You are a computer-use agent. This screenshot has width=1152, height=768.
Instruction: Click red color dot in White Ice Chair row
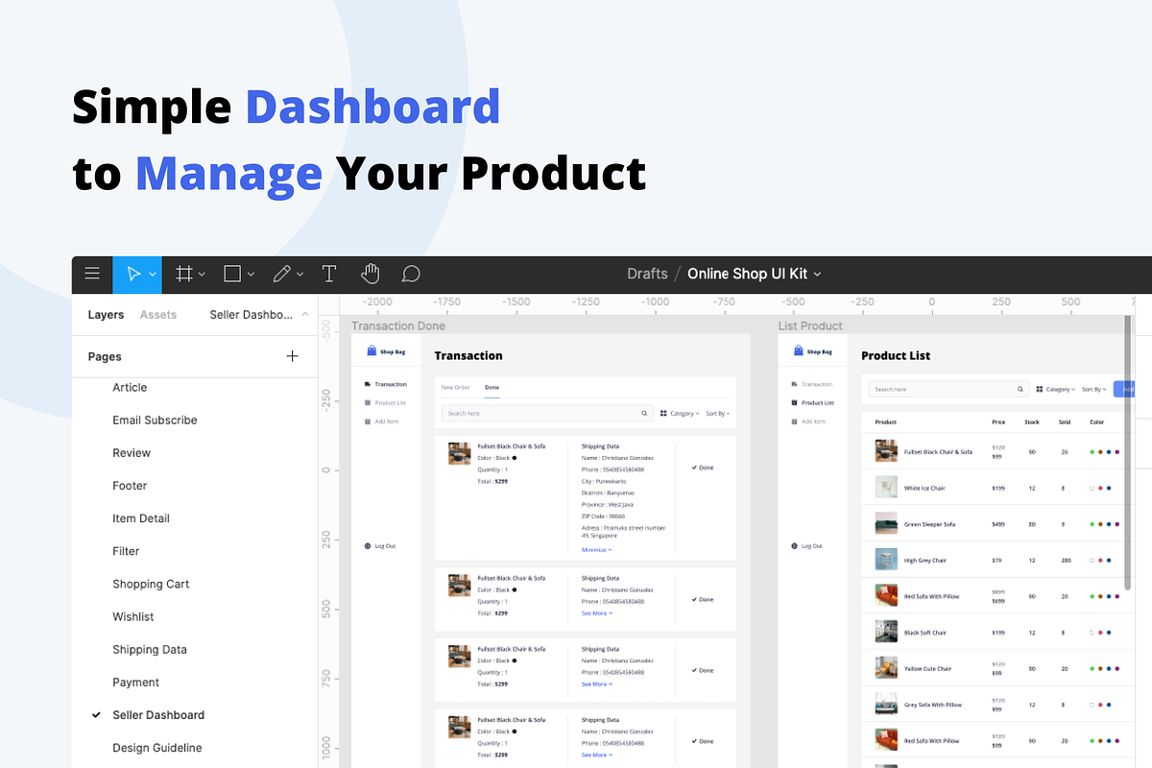[1100, 489]
